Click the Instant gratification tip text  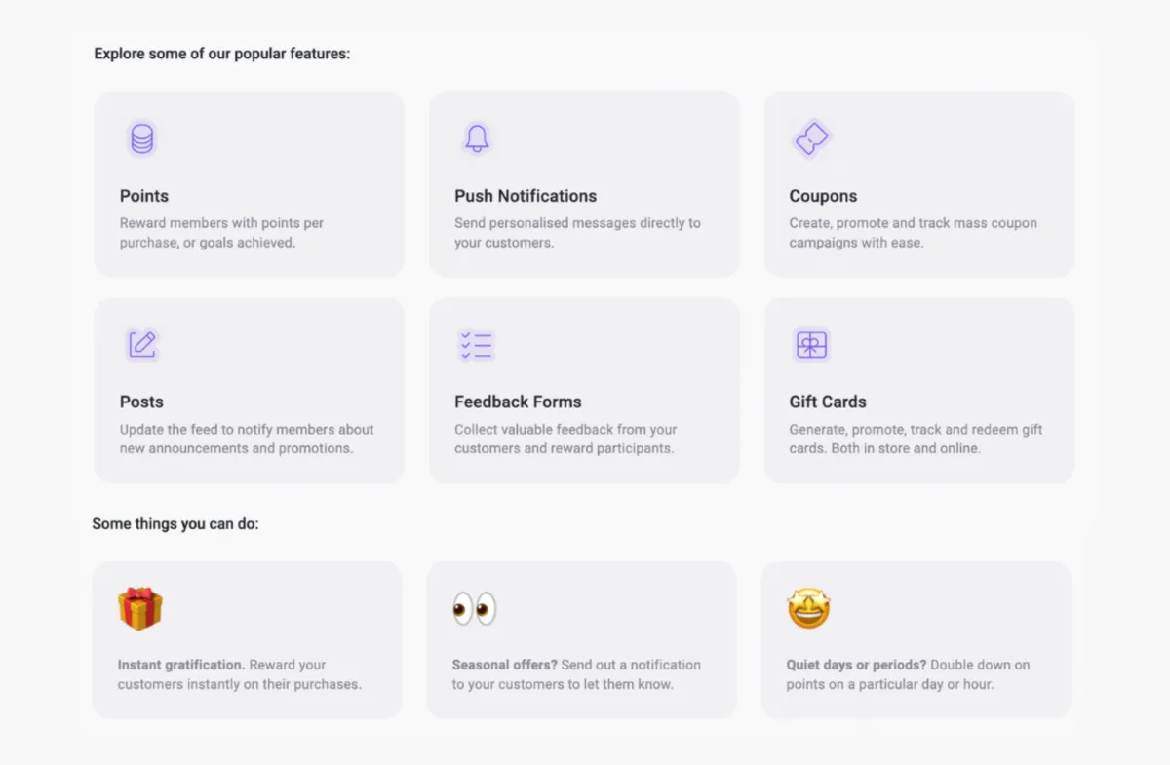tap(239, 674)
